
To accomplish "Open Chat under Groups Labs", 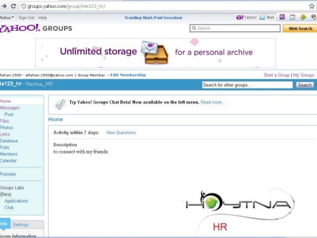I will point(9,208).
